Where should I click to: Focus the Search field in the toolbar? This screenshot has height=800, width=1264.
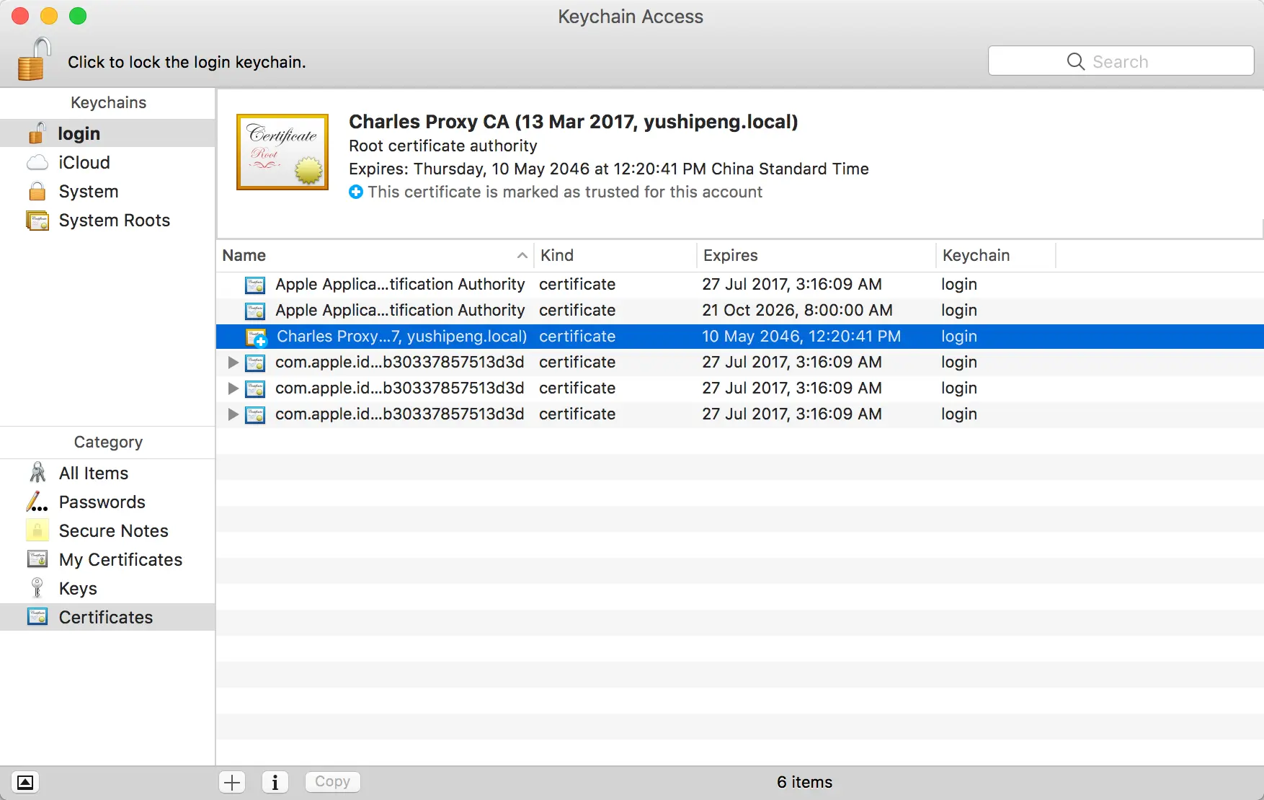pyautogui.click(x=1121, y=61)
